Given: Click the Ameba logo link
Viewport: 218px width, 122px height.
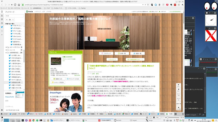Looking at the screenshot, I should point(30,12).
